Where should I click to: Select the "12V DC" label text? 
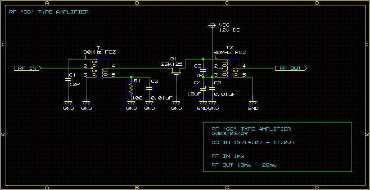tap(230, 30)
